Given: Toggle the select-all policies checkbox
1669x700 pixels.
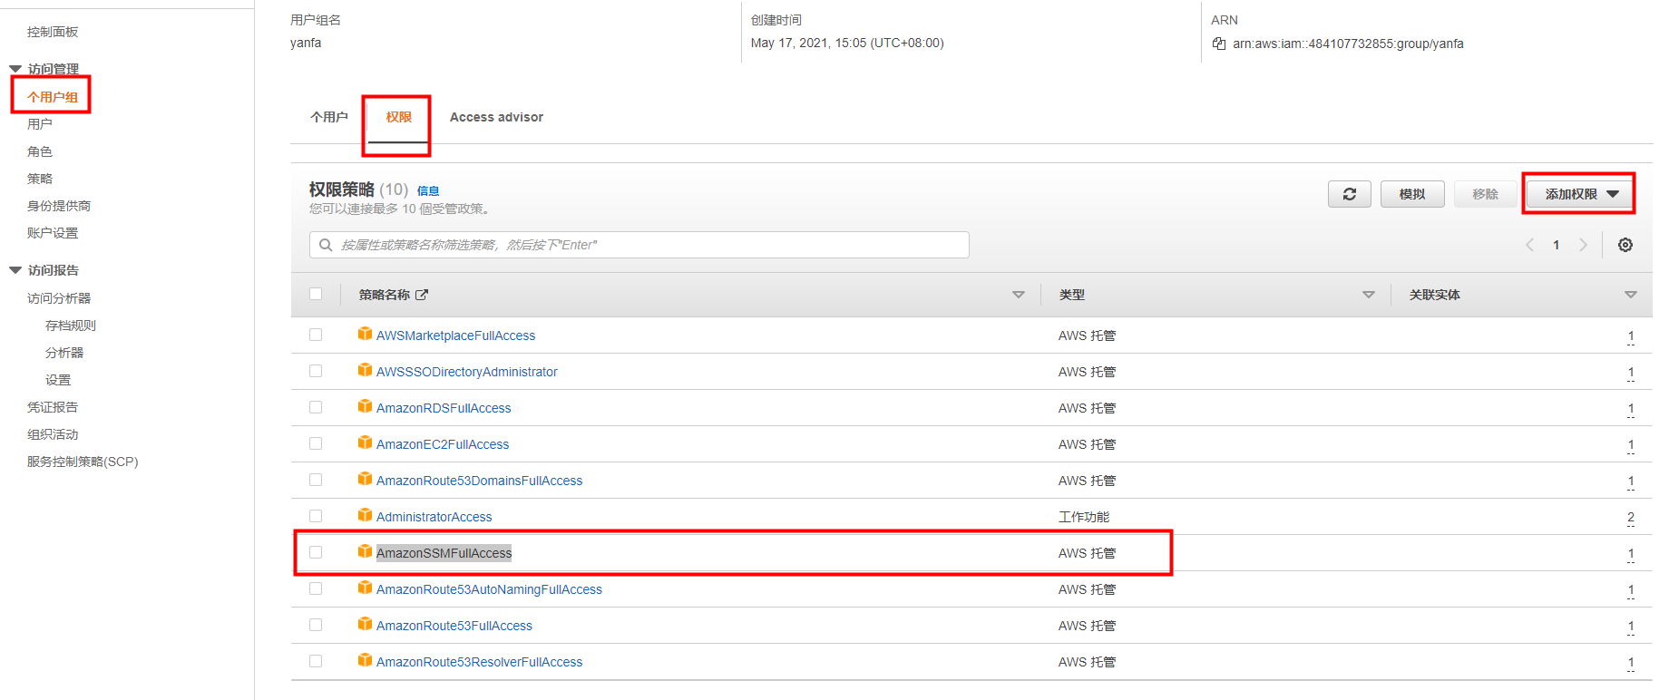Looking at the screenshot, I should tap(316, 294).
